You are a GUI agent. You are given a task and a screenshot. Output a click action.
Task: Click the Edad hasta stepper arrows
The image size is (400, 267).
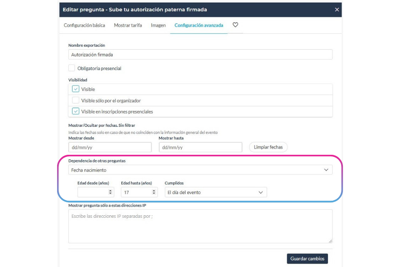click(154, 192)
